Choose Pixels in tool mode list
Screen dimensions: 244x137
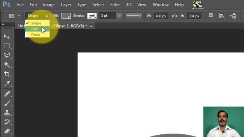37,35
